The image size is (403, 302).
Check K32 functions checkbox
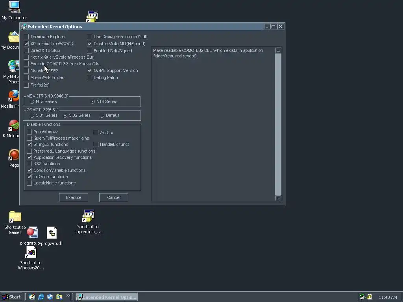(29, 164)
